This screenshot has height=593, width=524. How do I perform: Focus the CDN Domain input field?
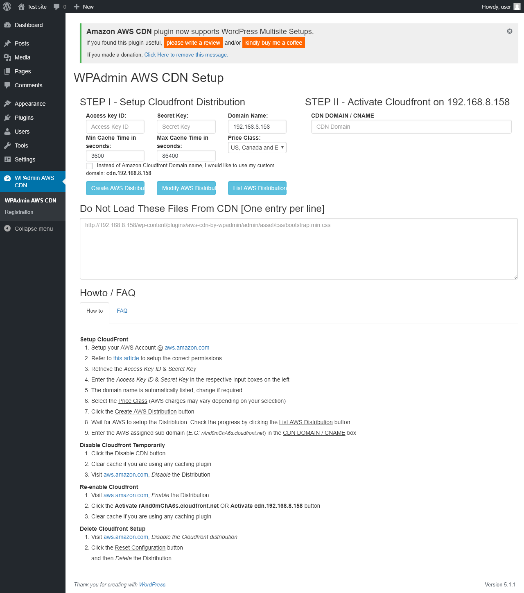411,127
